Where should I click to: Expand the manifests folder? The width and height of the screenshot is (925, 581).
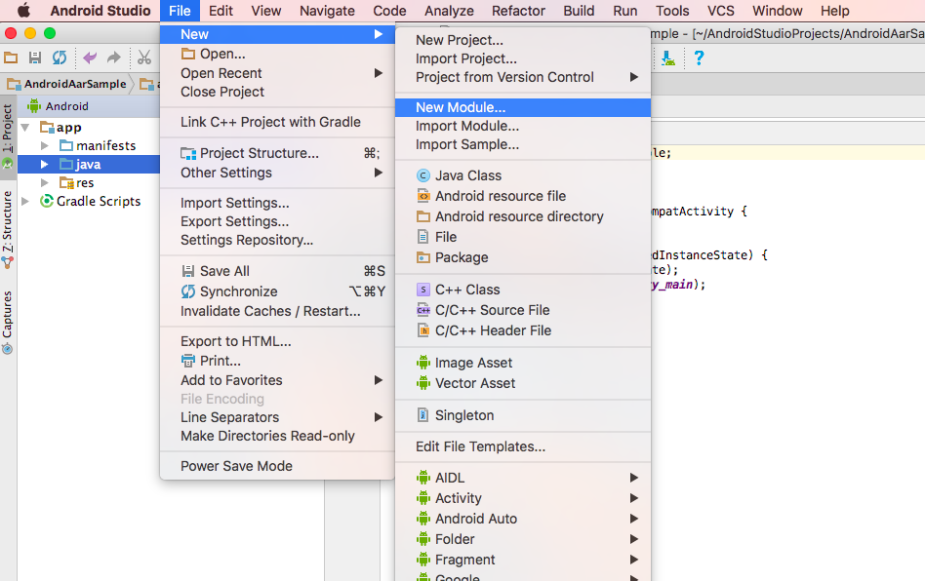[x=44, y=145]
